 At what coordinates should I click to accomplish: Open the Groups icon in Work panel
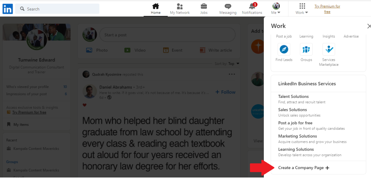pyautogui.click(x=306, y=49)
